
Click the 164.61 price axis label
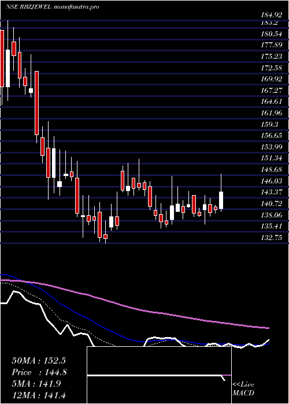coord(272,102)
